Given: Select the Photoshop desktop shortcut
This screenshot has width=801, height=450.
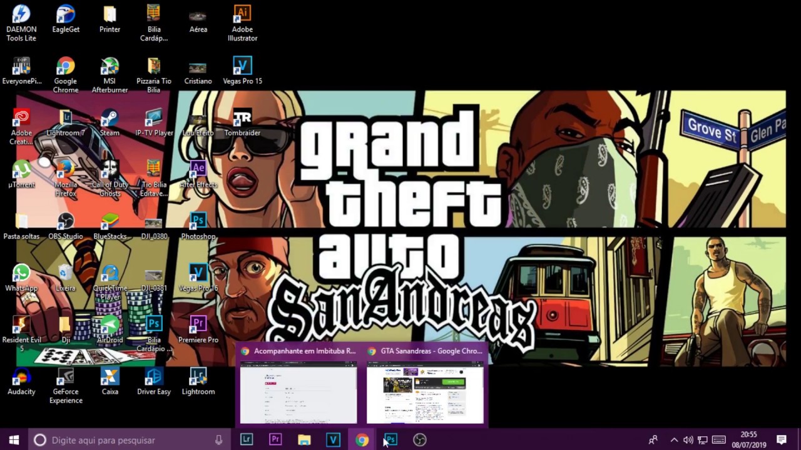Looking at the screenshot, I should (198, 226).
